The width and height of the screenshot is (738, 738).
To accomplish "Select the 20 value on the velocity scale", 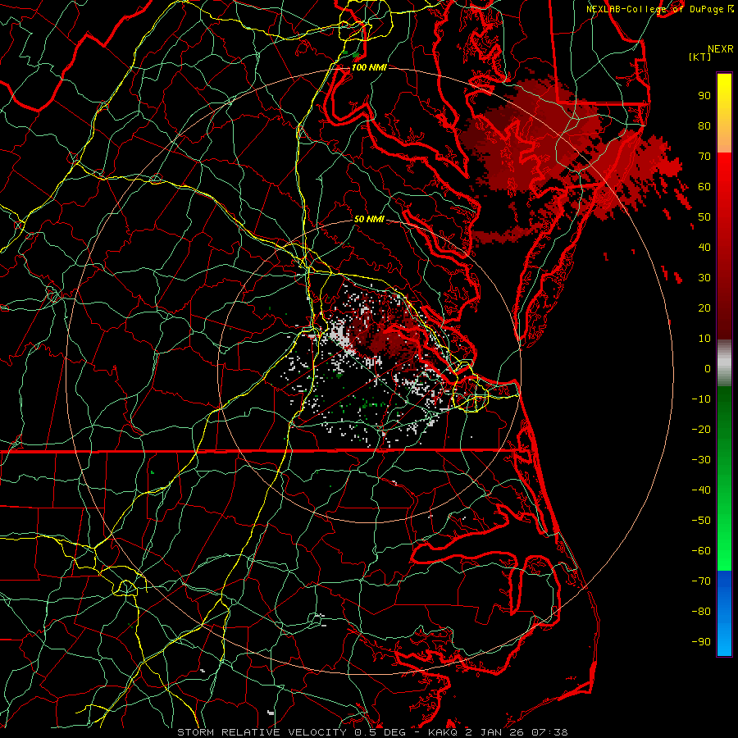I will coord(704,308).
